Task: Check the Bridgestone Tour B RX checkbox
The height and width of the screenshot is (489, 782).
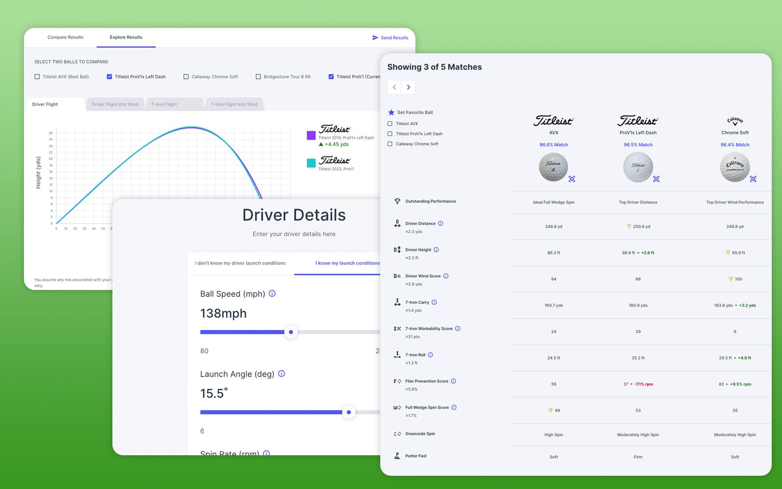Action: tap(258, 77)
